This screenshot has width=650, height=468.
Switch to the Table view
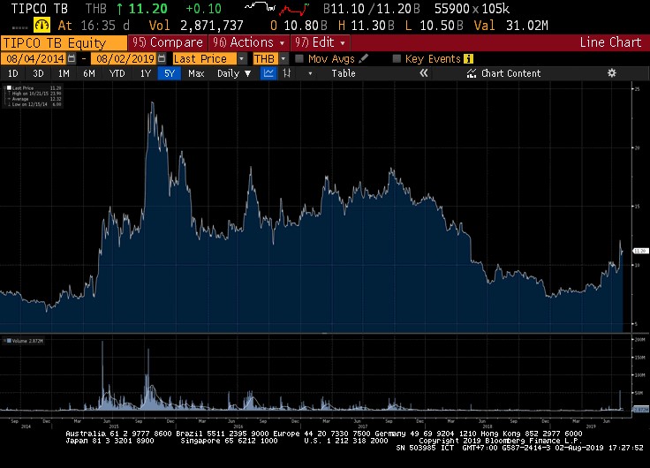(344, 73)
